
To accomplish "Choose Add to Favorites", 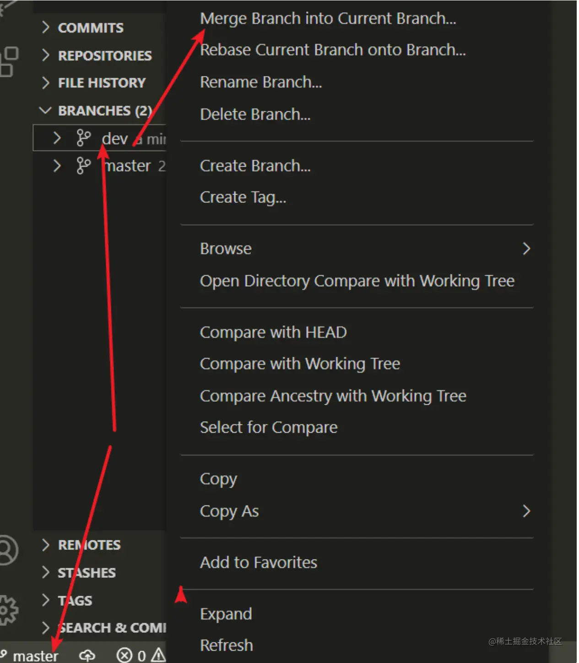I will click(x=258, y=562).
